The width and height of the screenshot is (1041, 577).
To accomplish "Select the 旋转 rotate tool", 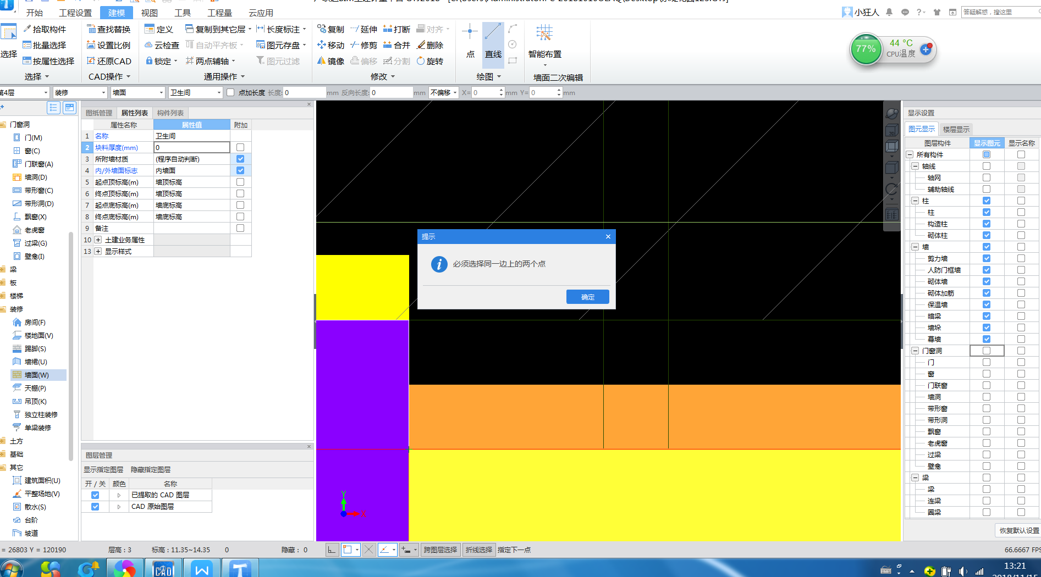I will (430, 61).
